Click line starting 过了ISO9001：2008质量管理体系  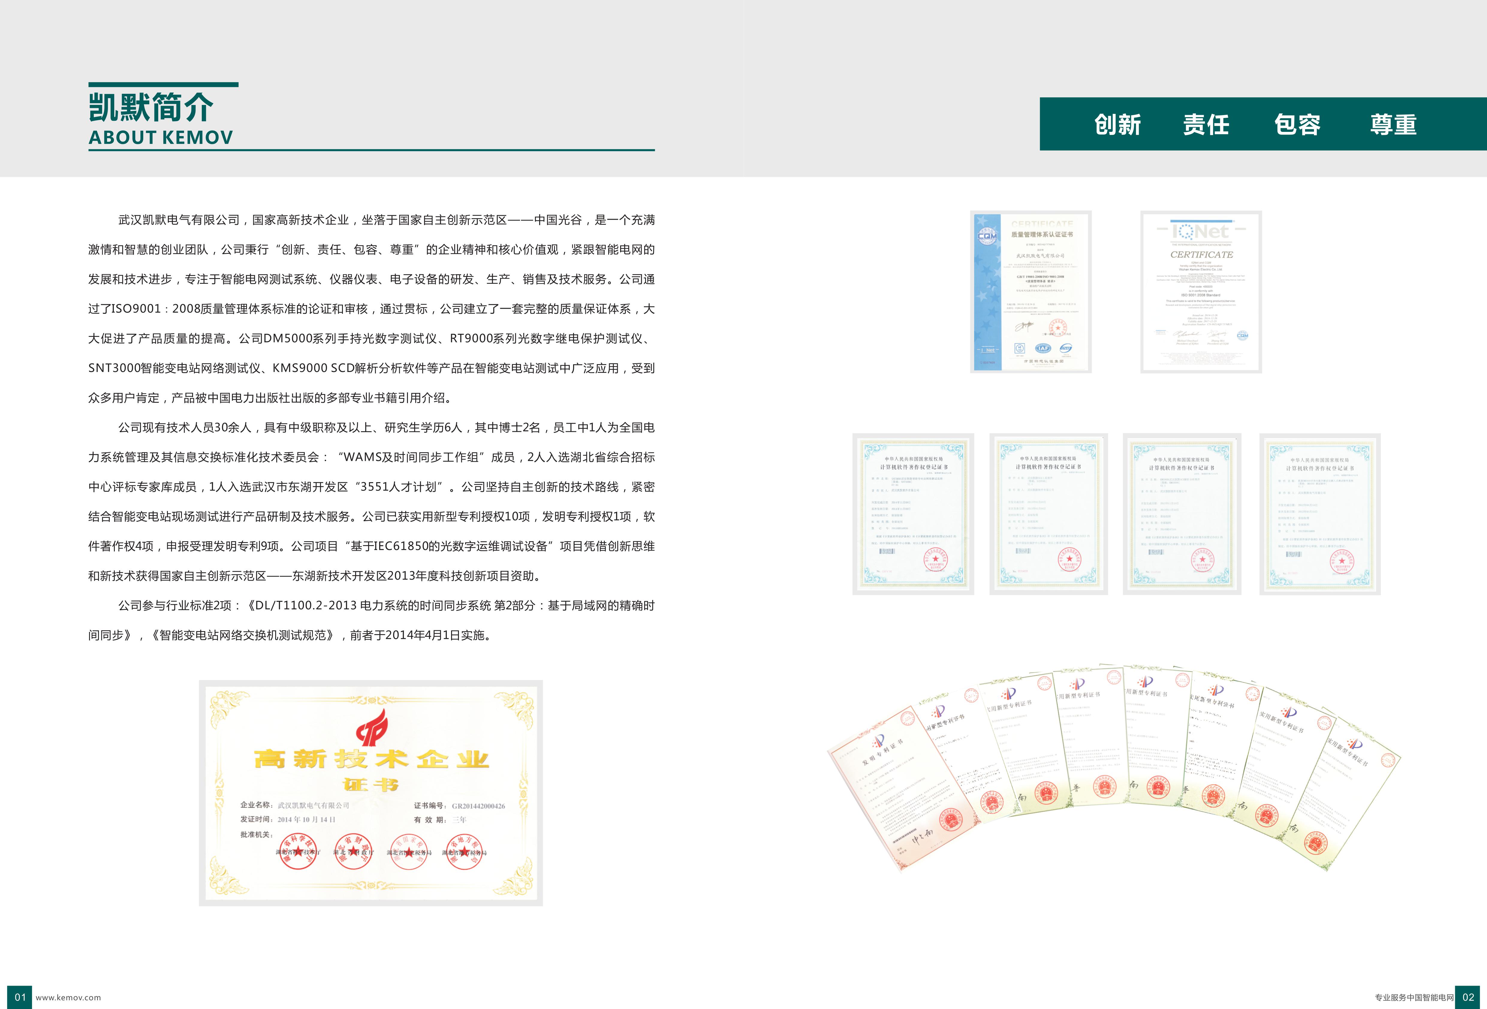click(372, 309)
